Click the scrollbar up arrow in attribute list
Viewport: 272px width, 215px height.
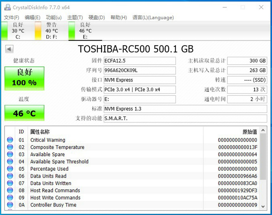[263, 130]
